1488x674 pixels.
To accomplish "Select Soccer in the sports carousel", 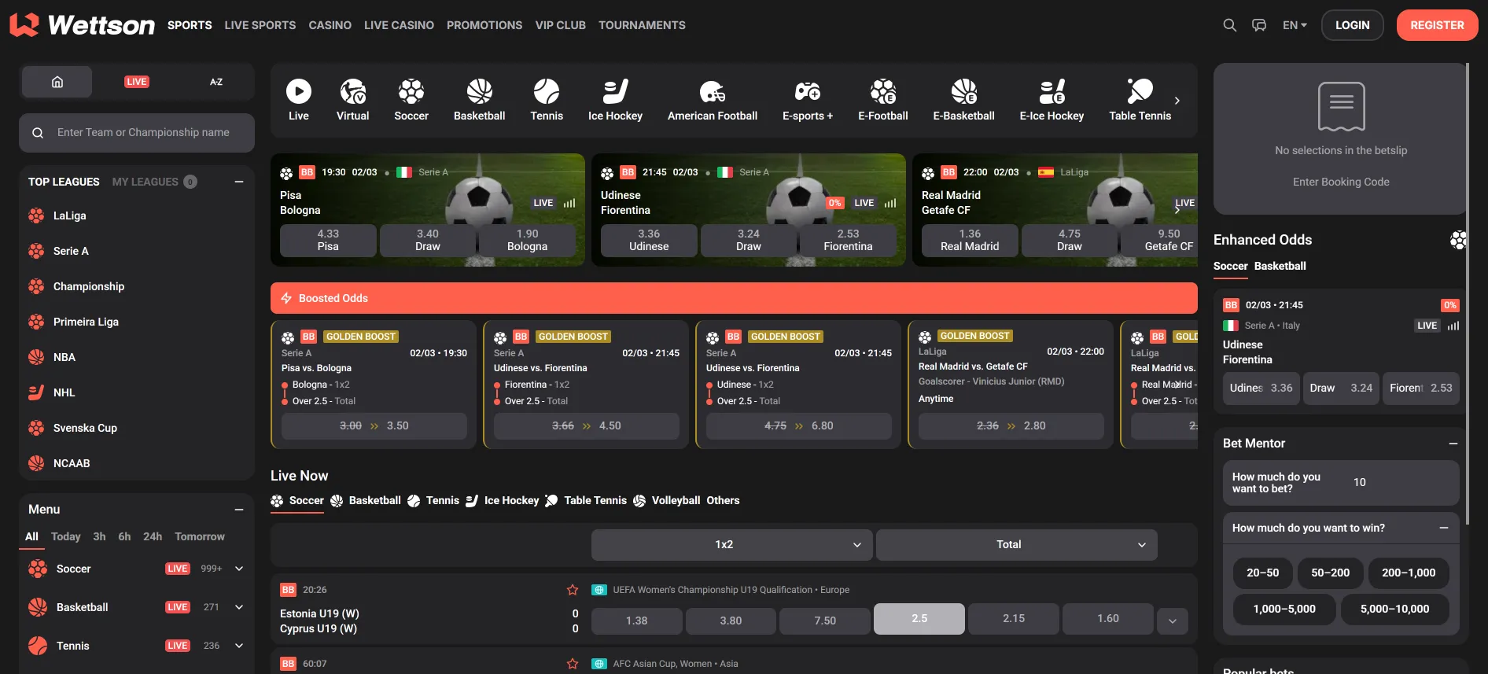I will 411,100.
